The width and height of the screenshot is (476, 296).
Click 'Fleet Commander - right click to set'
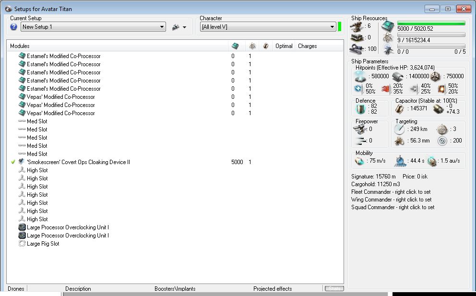pos(391,192)
